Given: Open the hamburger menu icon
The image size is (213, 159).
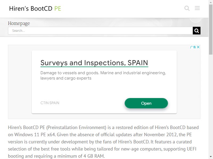Looking at the screenshot, I should pos(197,8).
